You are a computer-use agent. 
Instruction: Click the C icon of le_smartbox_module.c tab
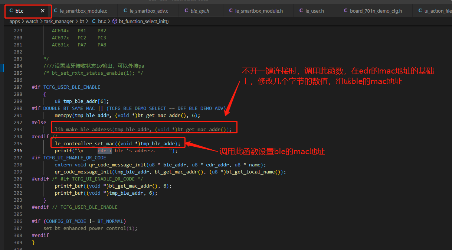coord(56,11)
